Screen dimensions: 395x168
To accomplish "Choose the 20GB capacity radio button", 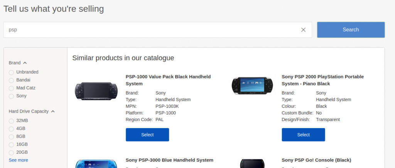I will (x=11, y=153).
